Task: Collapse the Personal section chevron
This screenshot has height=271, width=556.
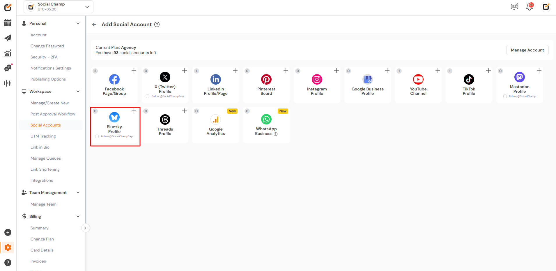Action: [x=78, y=23]
